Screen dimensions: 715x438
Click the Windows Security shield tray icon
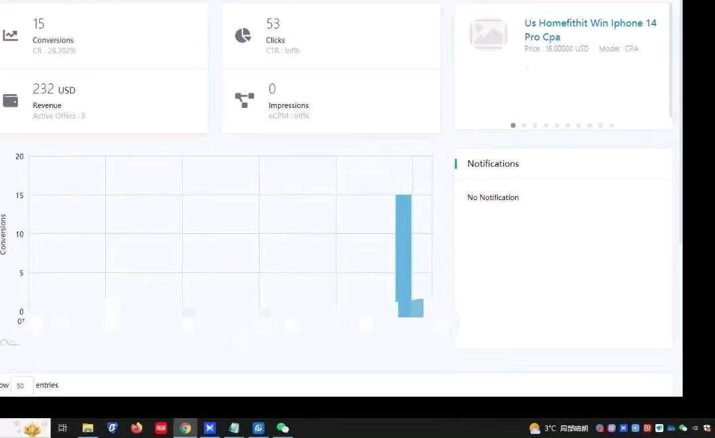tap(707, 428)
